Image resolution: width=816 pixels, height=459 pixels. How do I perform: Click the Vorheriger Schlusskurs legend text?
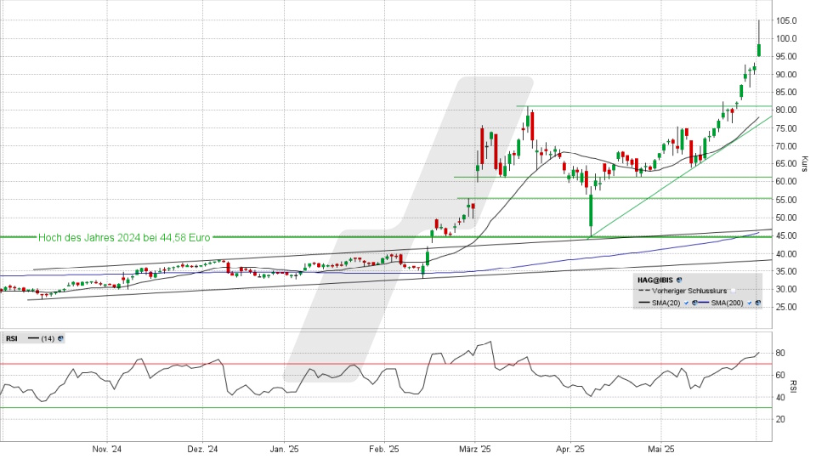tap(689, 291)
